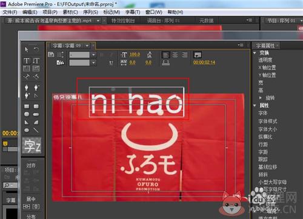Click the kerning AV icon

(x=124, y=62)
